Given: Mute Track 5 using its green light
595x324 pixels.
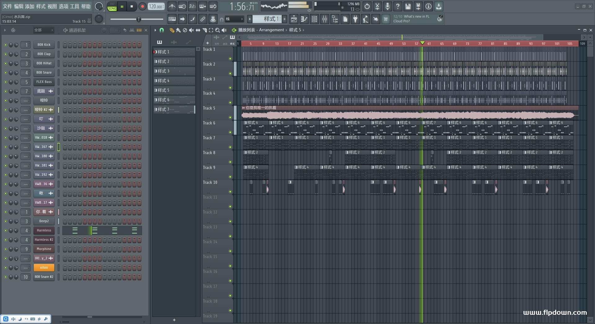Looking at the screenshot, I should pos(230,117).
